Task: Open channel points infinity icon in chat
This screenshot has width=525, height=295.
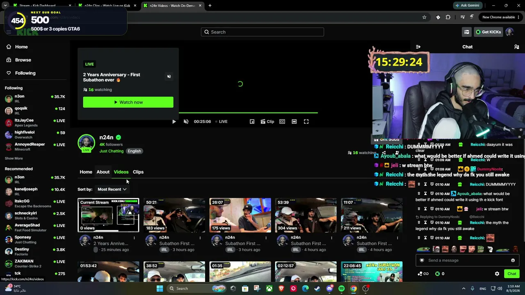Action: point(423,274)
